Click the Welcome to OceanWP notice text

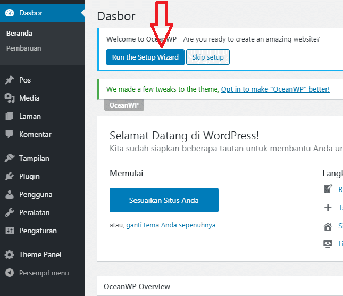pyautogui.click(x=213, y=39)
